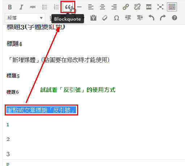Insert a bulleted list
Viewport: 185px width, 166px height.
point(45,7)
